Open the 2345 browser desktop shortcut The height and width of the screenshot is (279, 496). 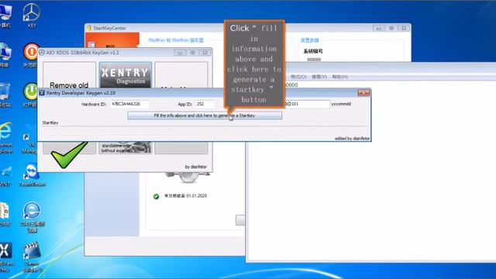click(x=32, y=217)
